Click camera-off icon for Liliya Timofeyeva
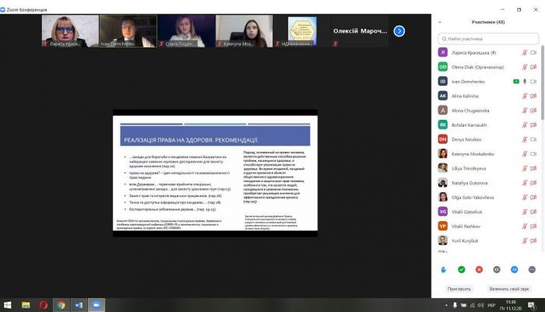 click(x=533, y=169)
